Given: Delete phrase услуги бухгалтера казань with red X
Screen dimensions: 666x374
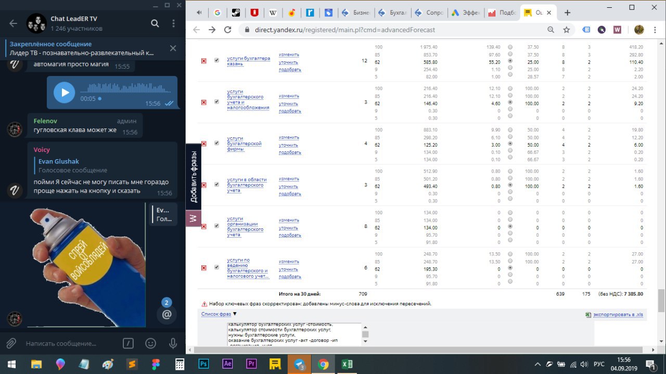Looking at the screenshot, I should coord(204,61).
